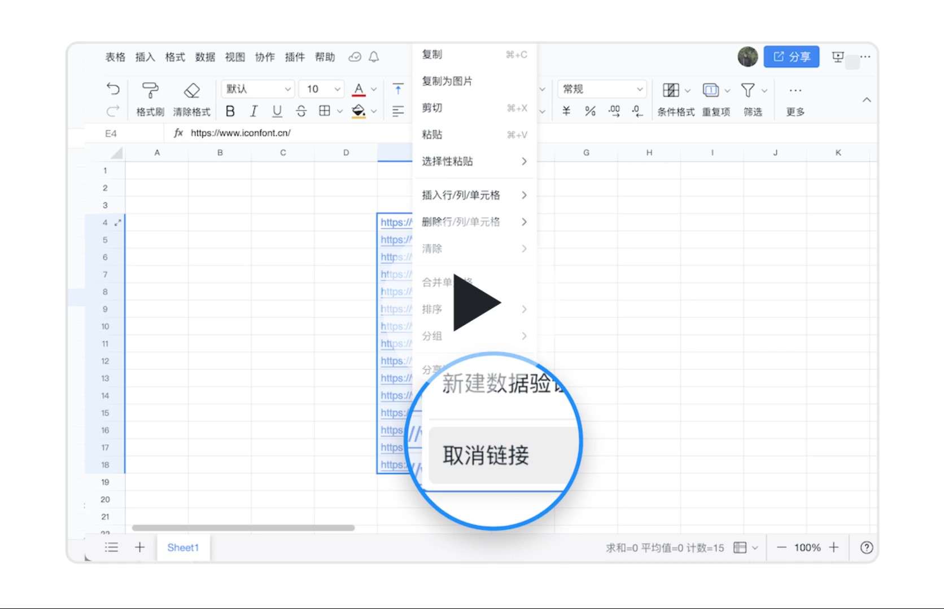944x609 pixels.
Task: Open the 数据 menu
Action: [205, 57]
